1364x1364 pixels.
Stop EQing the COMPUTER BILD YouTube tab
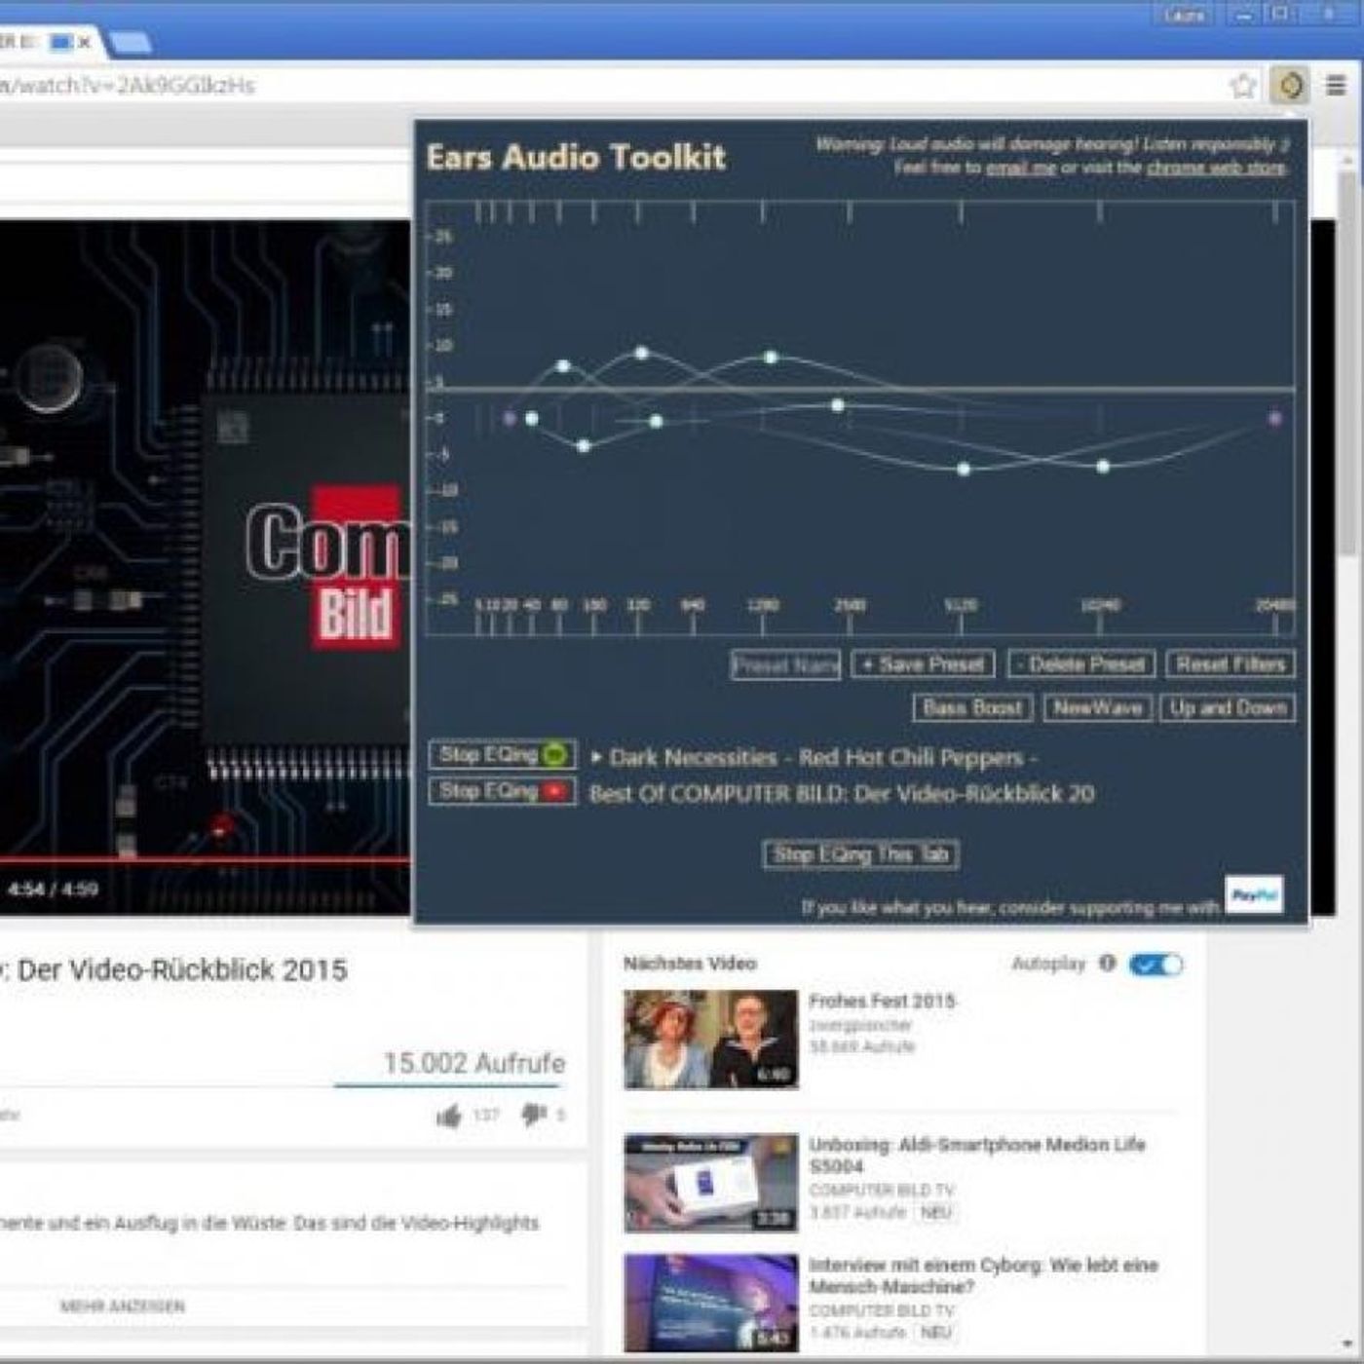(502, 790)
